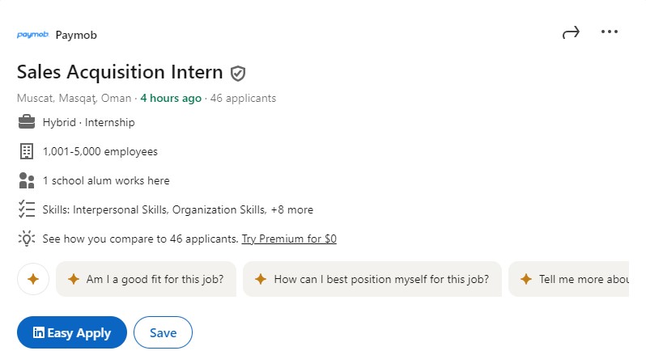Click the building icon beside employee count

coord(27,151)
